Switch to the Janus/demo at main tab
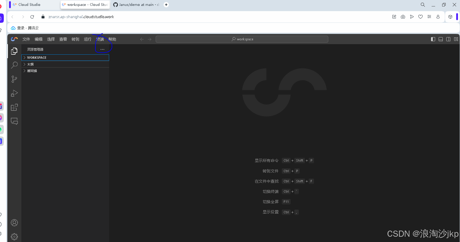This screenshot has width=460, height=242. click(x=136, y=5)
